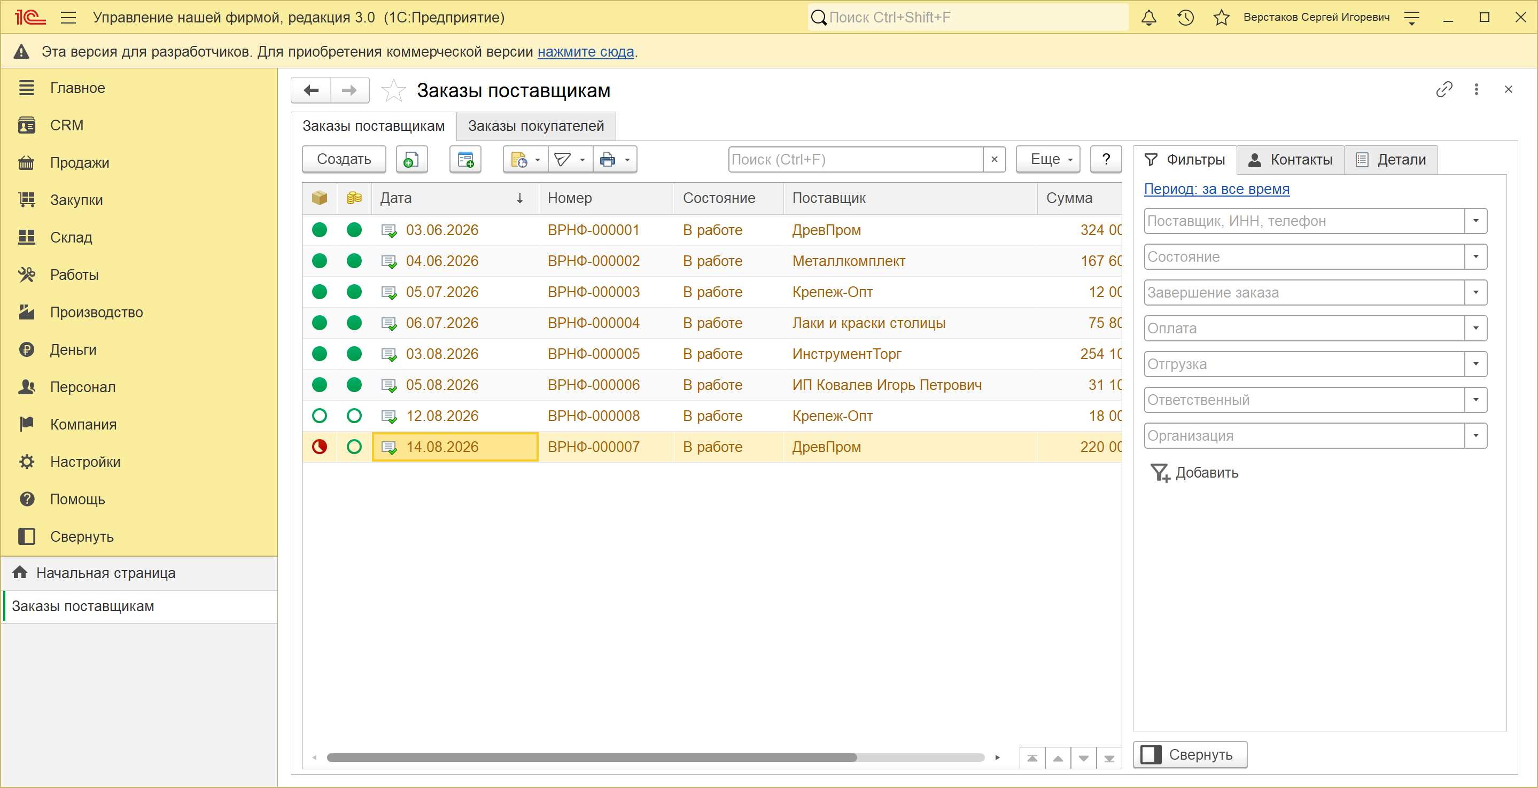Open the help question mark button
Image resolution: width=1538 pixels, height=788 pixels.
click(1106, 159)
